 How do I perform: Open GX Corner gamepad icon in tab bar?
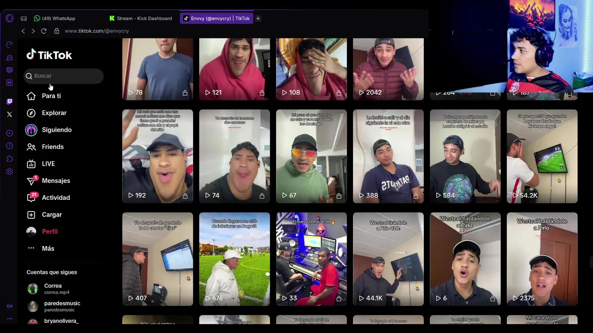tap(24, 18)
